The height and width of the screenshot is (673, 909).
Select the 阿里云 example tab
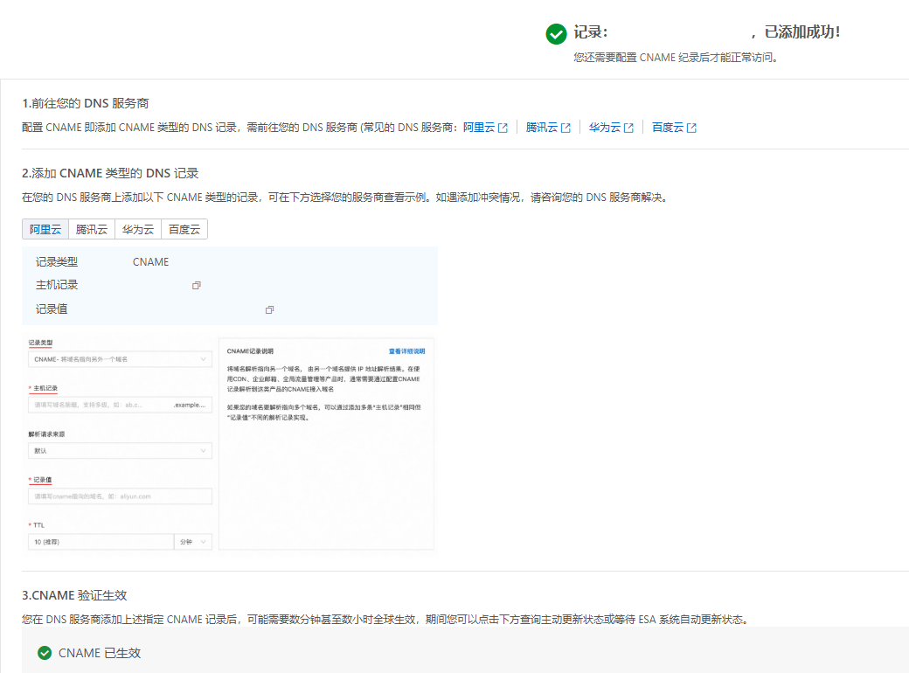45,230
